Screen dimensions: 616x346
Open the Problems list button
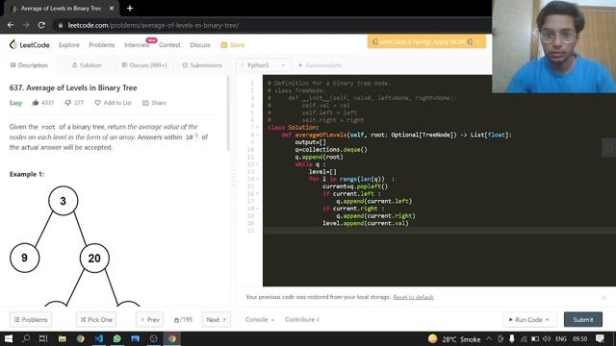click(31, 320)
